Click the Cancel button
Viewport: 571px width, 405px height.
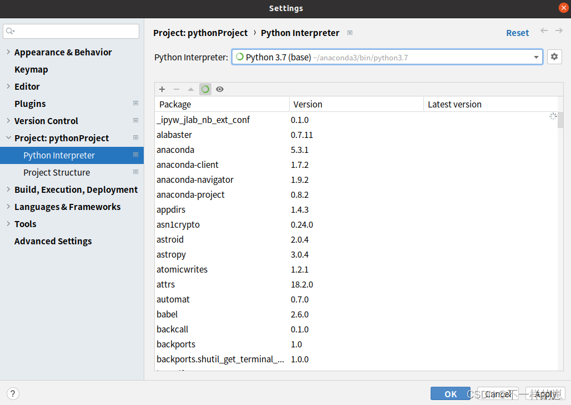pos(498,394)
